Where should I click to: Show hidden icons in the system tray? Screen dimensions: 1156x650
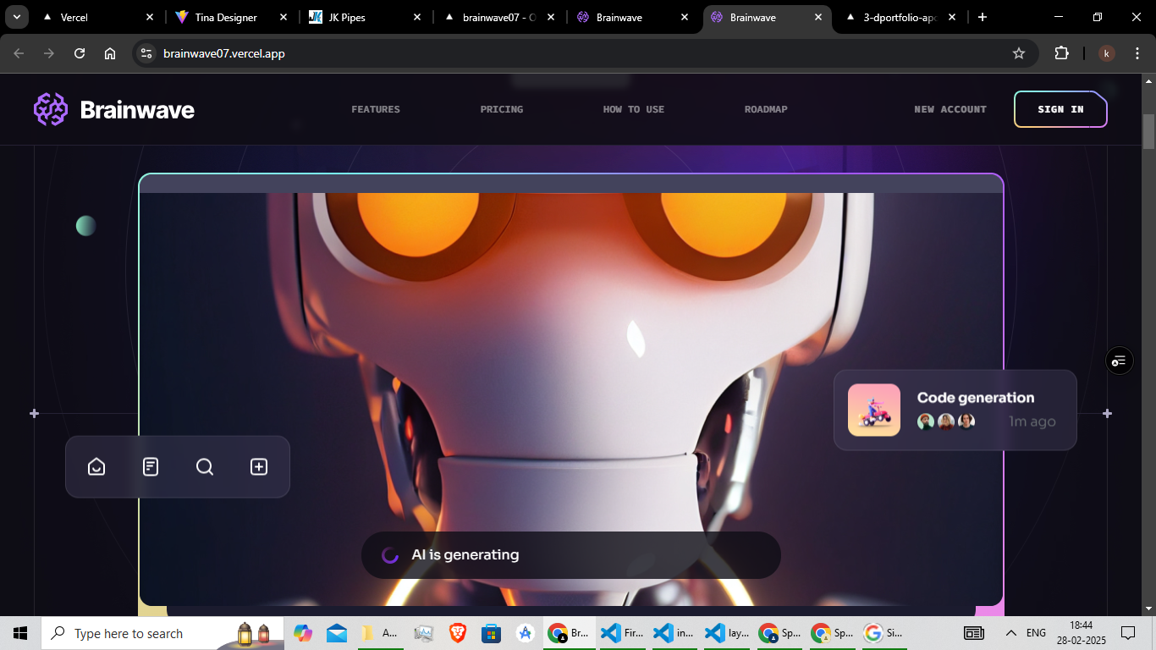1010,632
